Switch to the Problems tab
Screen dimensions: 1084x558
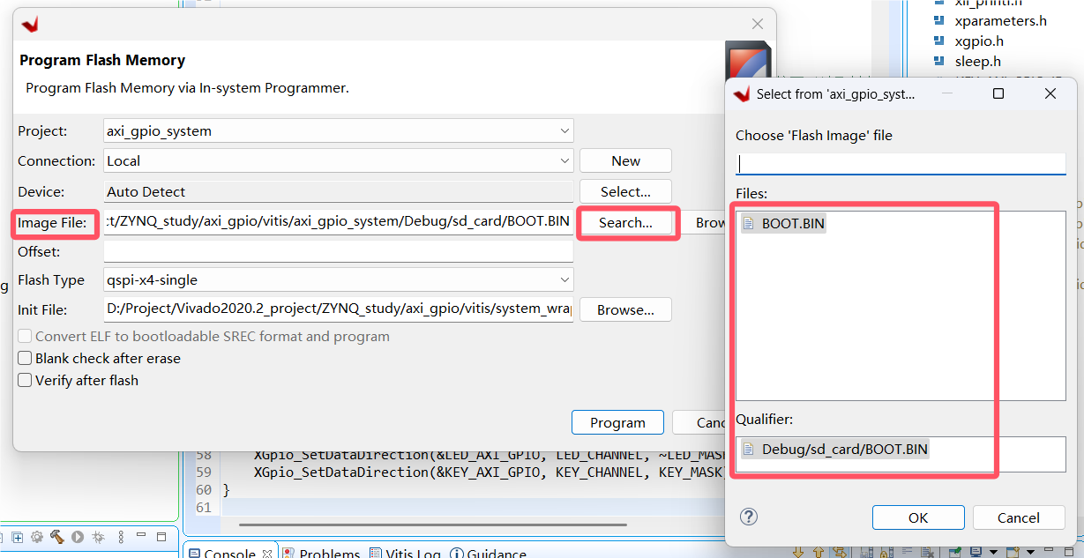click(321, 554)
